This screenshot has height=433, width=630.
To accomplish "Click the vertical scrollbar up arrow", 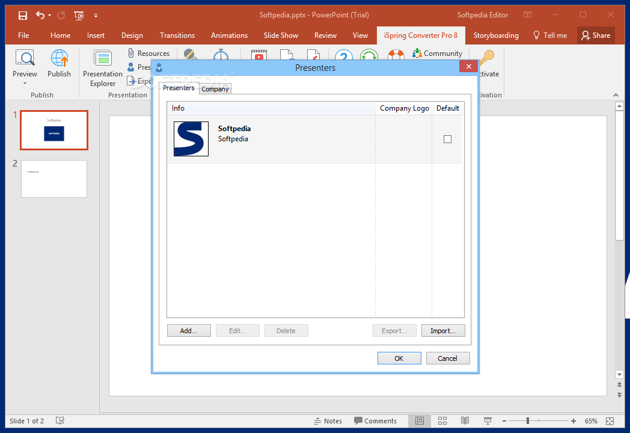I will (619, 106).
